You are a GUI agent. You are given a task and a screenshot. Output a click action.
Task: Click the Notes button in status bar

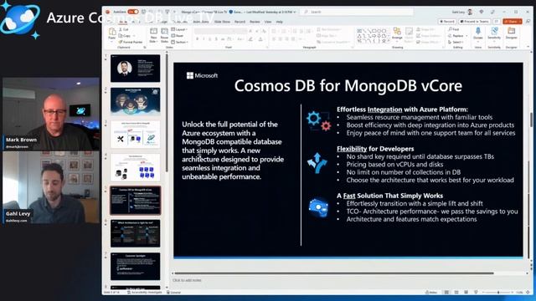coord(431,293)
